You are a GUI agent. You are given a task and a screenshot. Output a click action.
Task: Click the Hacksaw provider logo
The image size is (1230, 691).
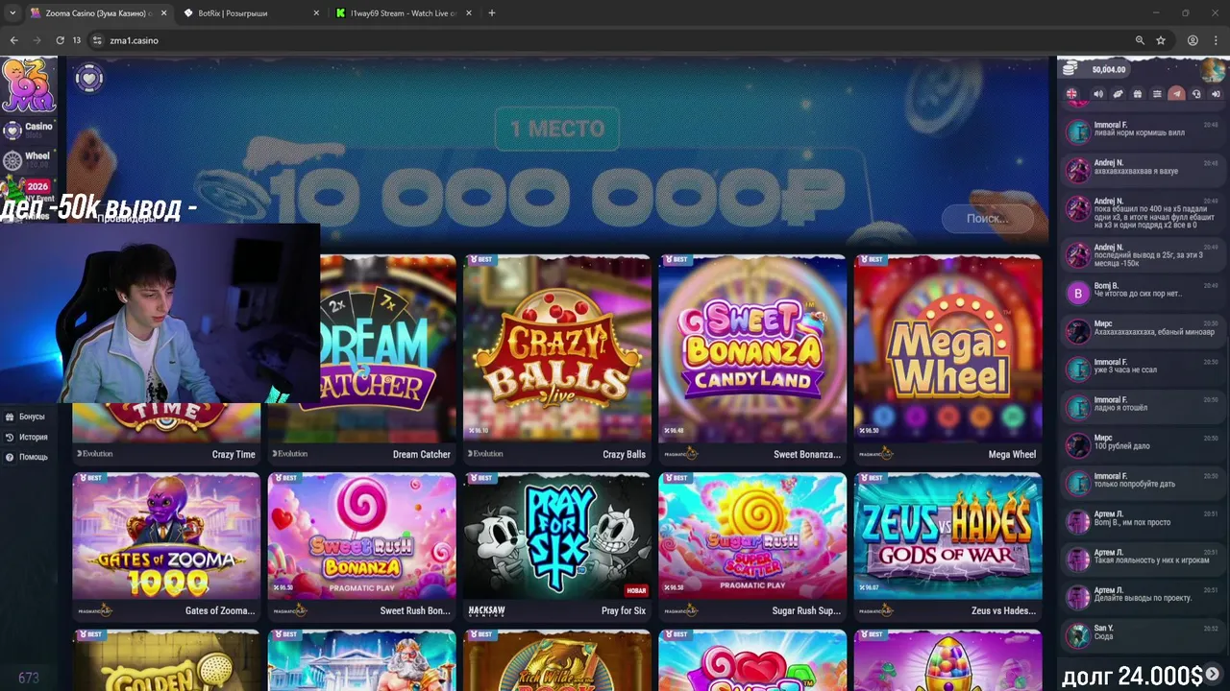[486, 610]
